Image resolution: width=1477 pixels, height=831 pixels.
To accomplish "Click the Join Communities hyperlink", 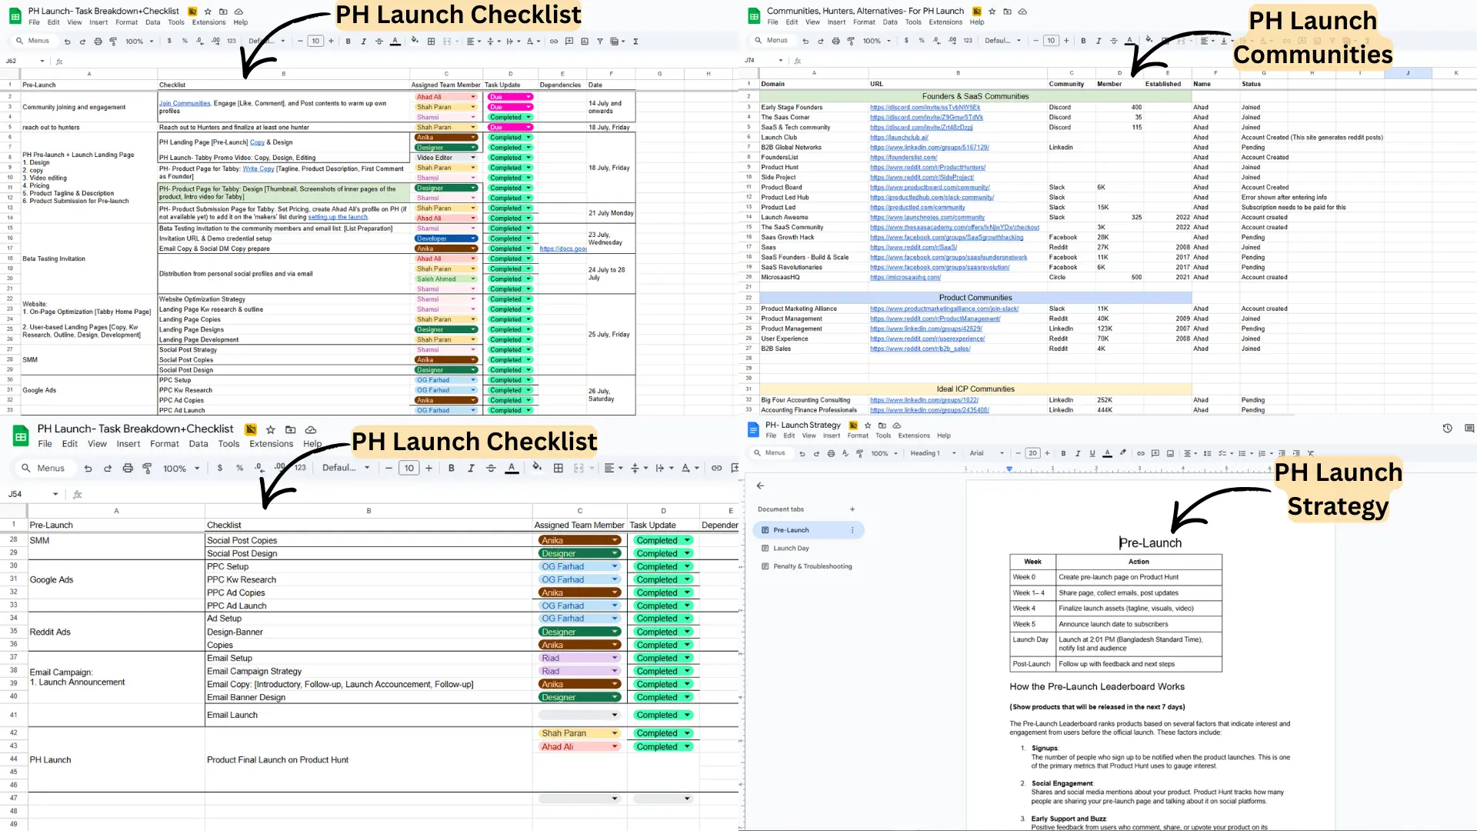I will [185, 103].
